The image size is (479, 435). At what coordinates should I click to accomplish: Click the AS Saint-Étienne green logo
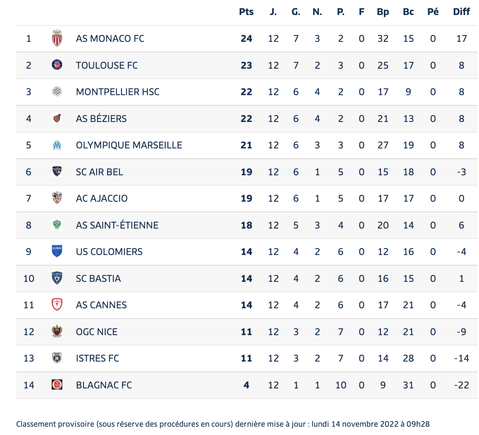click(57, 225)
